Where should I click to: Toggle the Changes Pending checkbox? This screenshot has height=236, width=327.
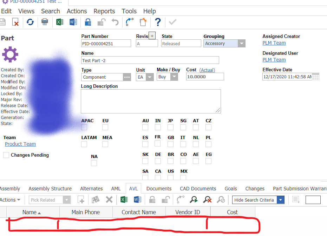click(6, 155)
